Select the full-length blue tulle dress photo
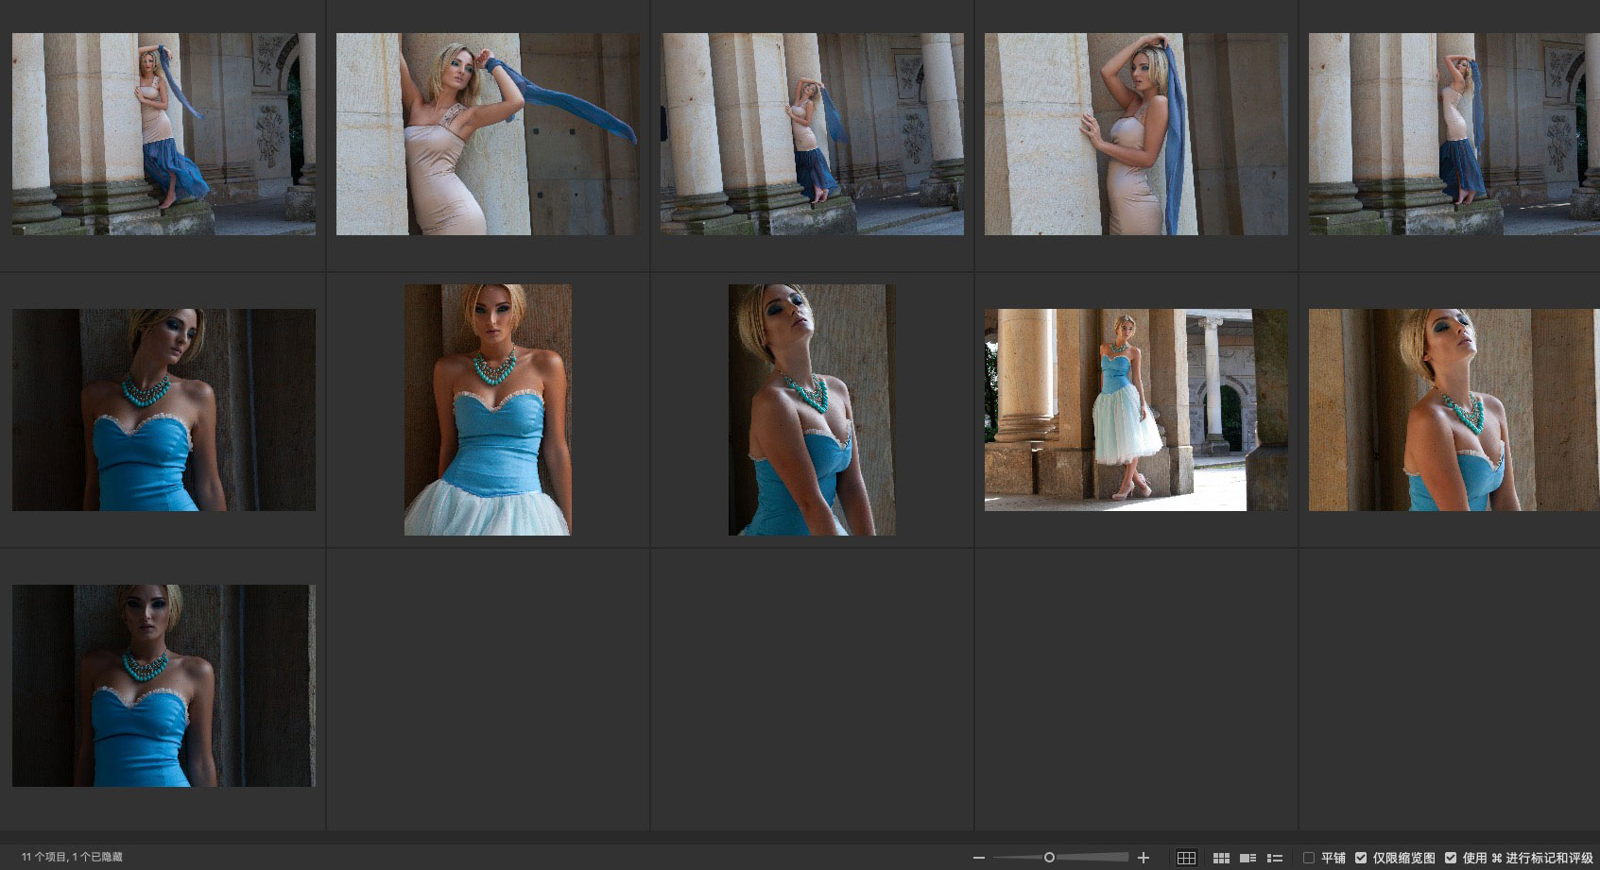Image resolution: width=1600 pixels, height=870 pixels. (x=1136, y=410)
